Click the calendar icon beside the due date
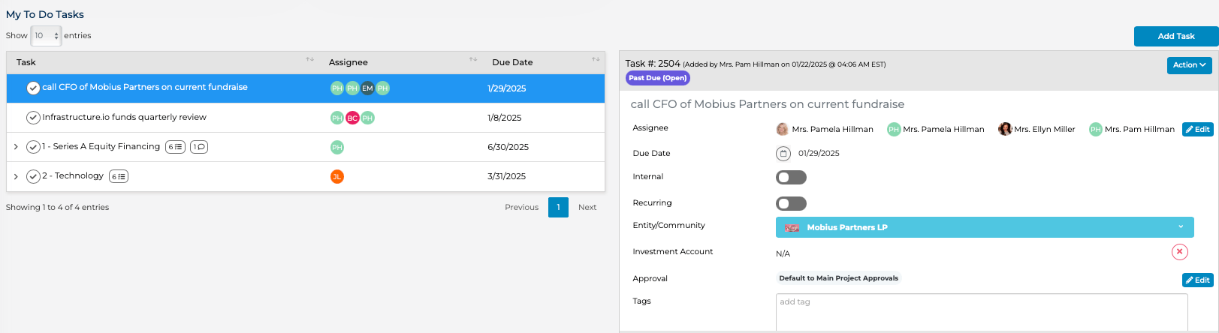 [783, 154]
